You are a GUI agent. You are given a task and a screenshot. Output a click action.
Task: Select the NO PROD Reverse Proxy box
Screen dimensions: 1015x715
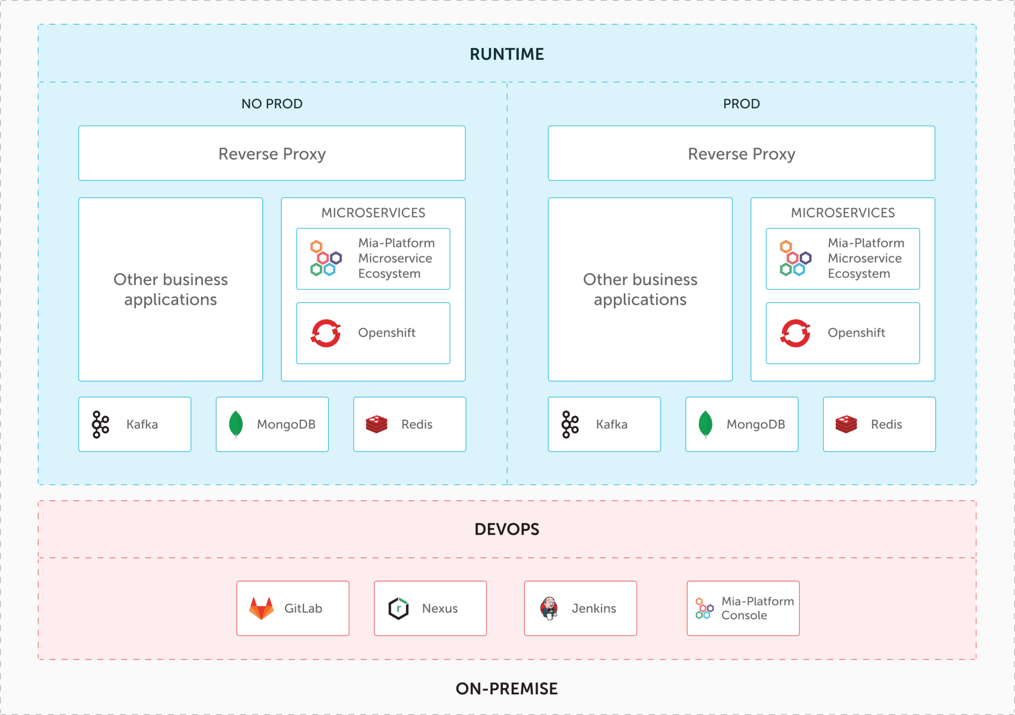(x=272, y=153)
